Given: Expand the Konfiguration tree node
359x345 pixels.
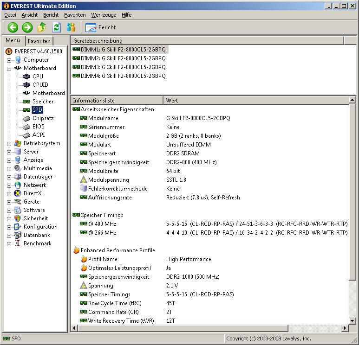Looking at the screenshot, I should (9, 227).
